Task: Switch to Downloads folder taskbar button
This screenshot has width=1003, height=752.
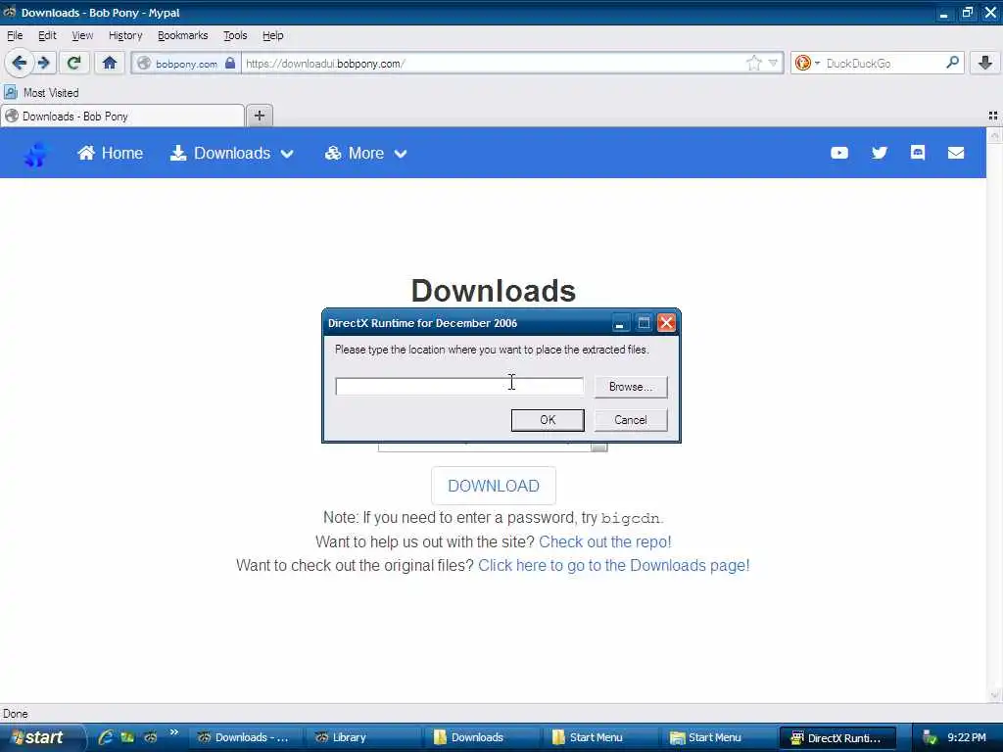Action: coord(482,737)
